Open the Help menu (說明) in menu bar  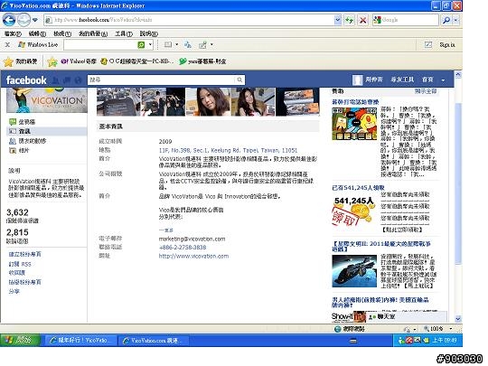(149, 33)
